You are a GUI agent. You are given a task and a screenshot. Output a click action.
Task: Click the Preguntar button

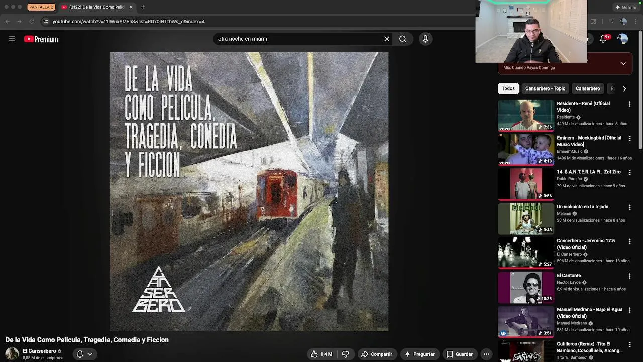(419, 354)
